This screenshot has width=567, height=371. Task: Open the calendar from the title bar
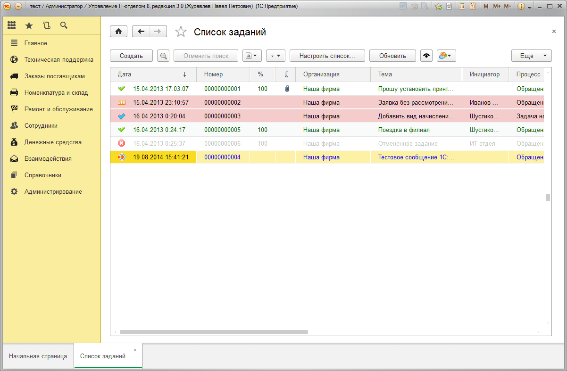point(472,6)
